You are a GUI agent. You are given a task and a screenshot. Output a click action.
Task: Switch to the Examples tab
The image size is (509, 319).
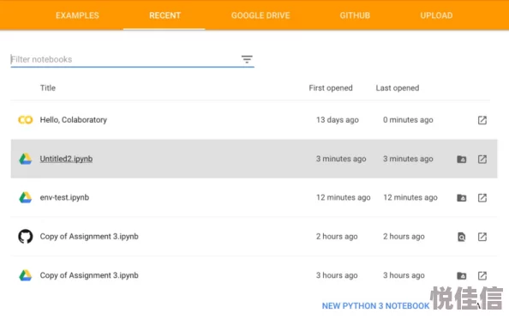point(77,15)
